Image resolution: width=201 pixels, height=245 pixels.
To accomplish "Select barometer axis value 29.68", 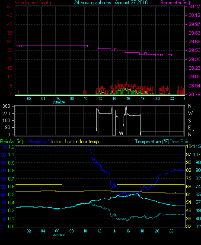I will 195,42.
